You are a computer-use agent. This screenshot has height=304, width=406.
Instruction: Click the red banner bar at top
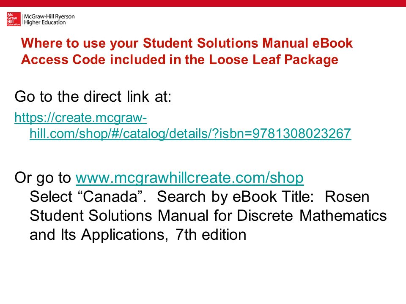(x=203, y=3)
